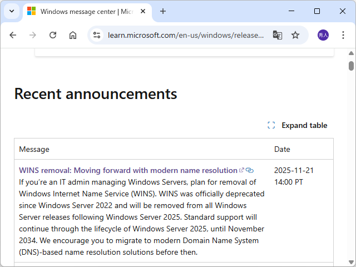The height and width of the screenshot is (267, 356).
Task: Open the home page
Action: [73, 35]
